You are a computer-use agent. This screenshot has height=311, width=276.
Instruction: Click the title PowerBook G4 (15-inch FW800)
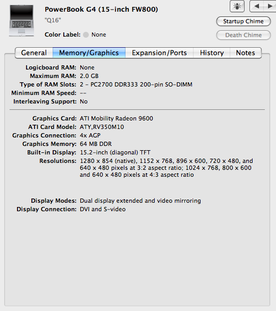(101, 10)
